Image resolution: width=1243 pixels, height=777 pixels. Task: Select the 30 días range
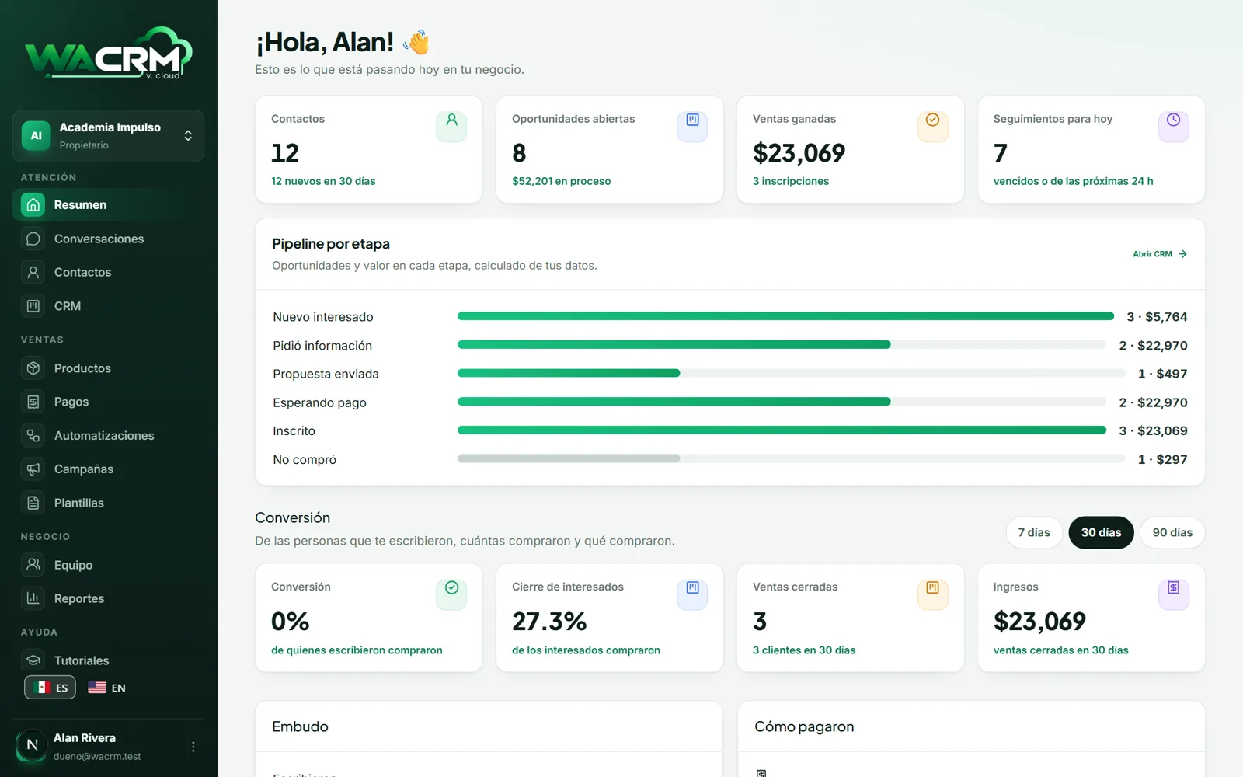click(x=1102, y=532)
